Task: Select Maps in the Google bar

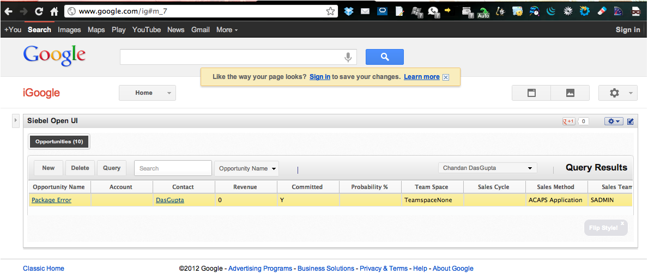Action: (x=96, y=30)
